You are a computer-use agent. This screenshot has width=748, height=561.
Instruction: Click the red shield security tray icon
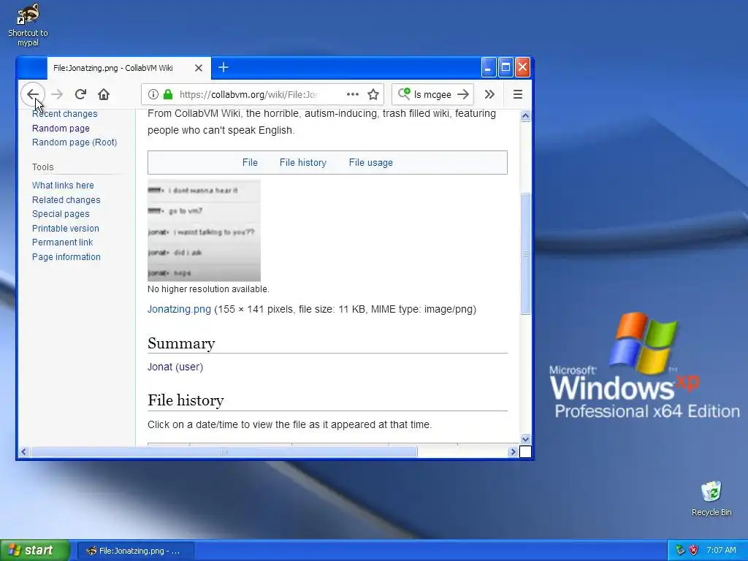[693, 551]
